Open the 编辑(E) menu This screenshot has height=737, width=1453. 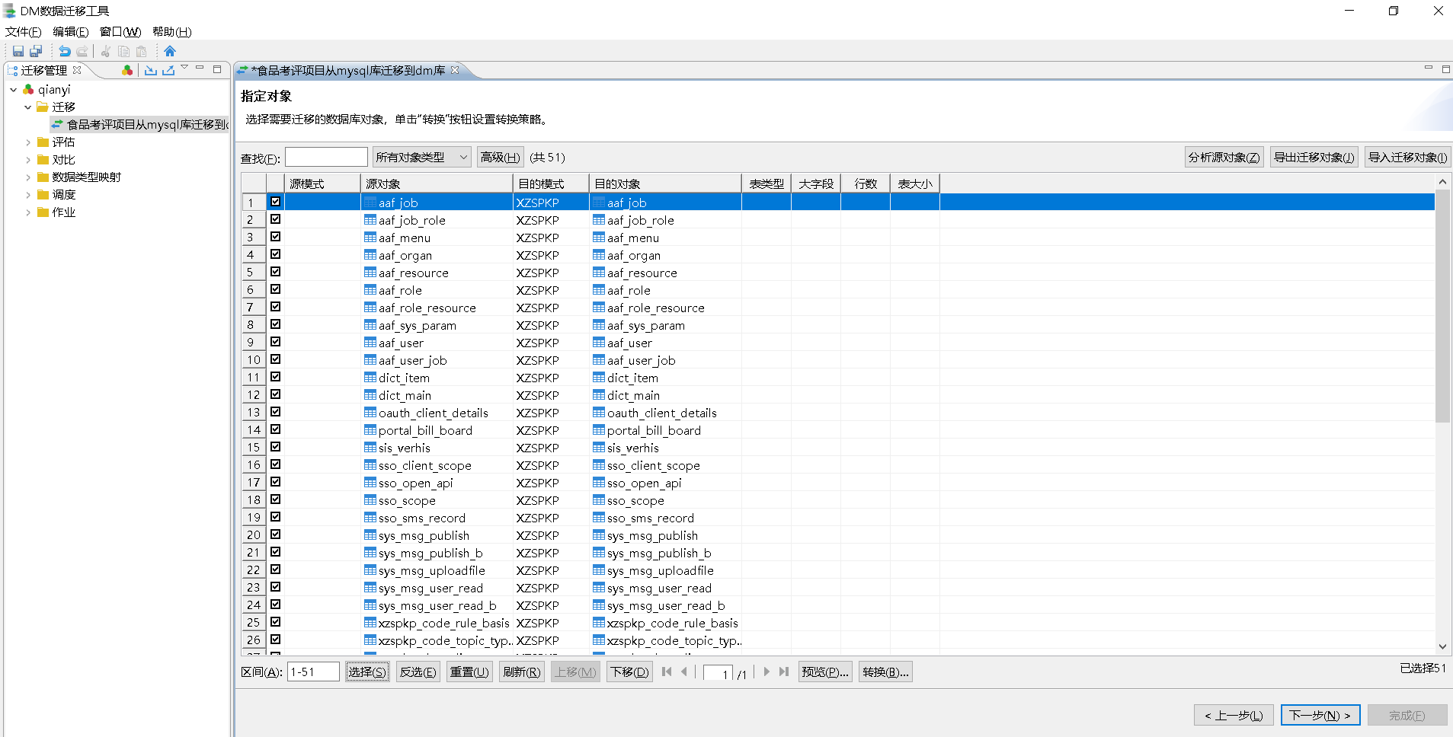click(70, 31)
